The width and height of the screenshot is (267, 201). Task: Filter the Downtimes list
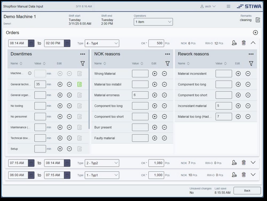83,64
